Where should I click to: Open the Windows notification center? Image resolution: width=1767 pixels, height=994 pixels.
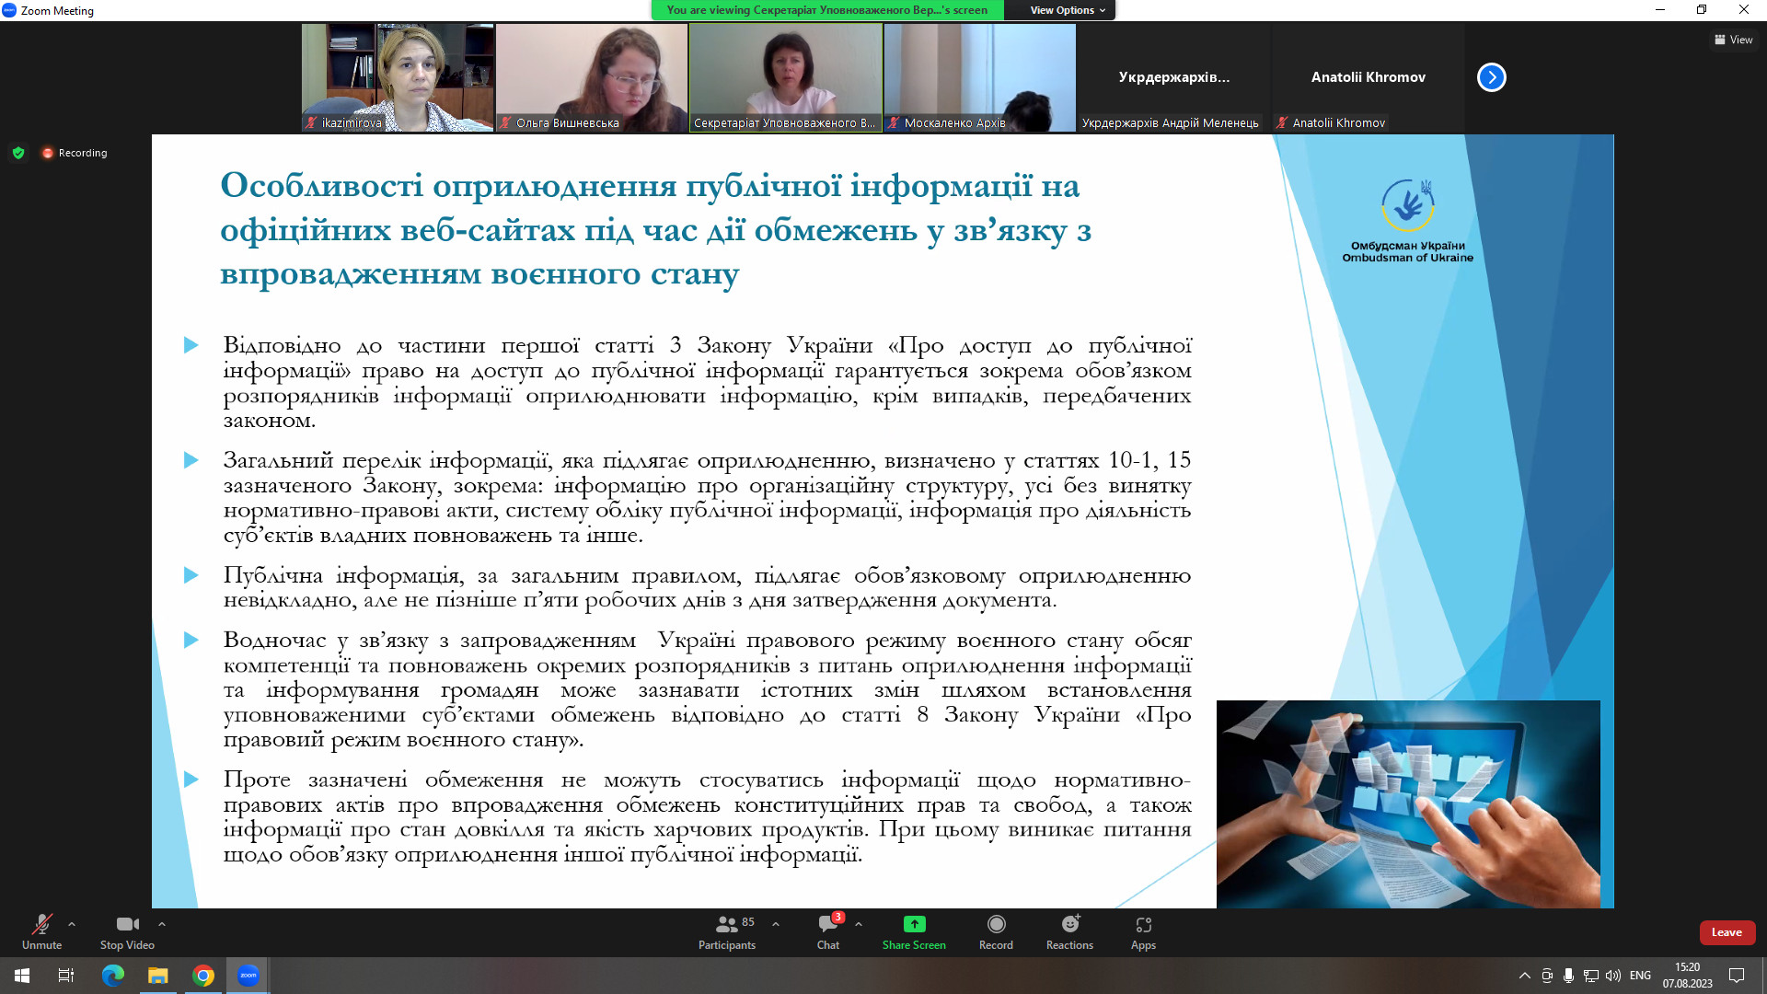point(1737,976)
